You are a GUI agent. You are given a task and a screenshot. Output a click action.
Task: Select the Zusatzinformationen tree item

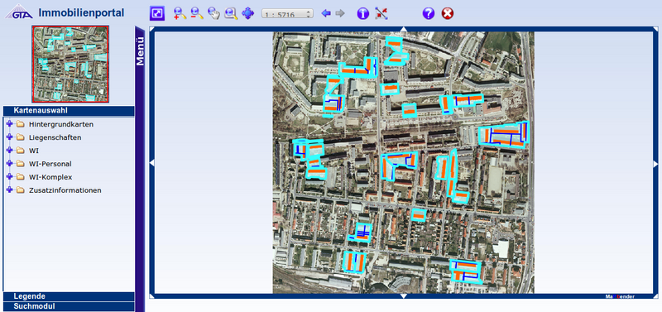[65, 190]
